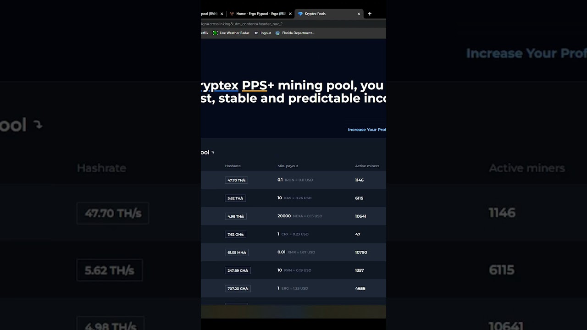Click the 247.89 GH/s RVN hashrate badge

coord(238,270)
